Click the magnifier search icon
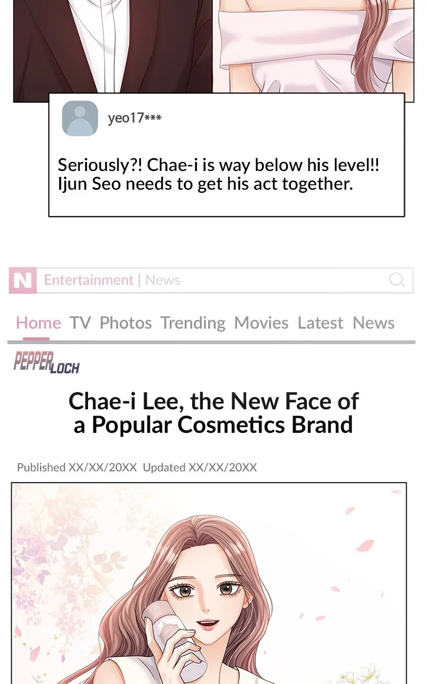427x684 pixels. click(x=397, y=280)
